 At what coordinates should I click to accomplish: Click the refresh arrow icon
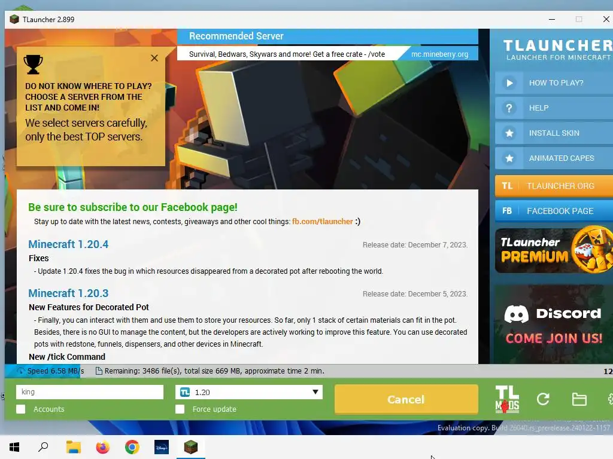click(x=543, y=399)
